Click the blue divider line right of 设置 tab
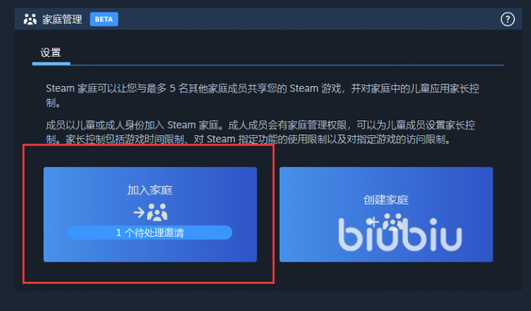 [x=287, y=65]
